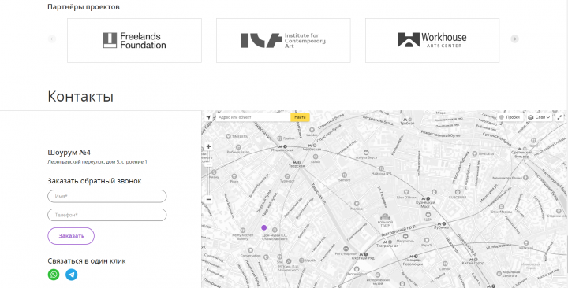
Task: Click the Найти search button on map
Action: [300, 117]
